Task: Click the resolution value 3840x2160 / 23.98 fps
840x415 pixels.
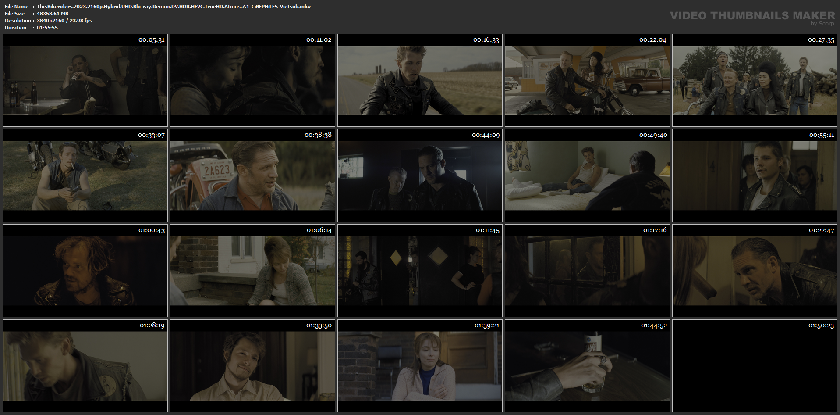Action: 64,21
